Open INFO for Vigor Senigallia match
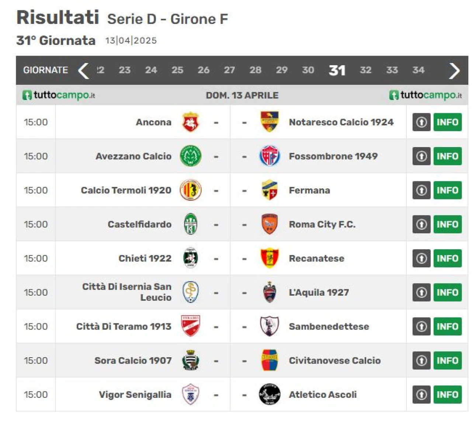This screenshot has height=421, width=472. 448,394
